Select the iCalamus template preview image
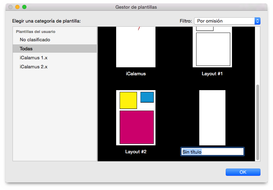 click(x=136, y=47)
